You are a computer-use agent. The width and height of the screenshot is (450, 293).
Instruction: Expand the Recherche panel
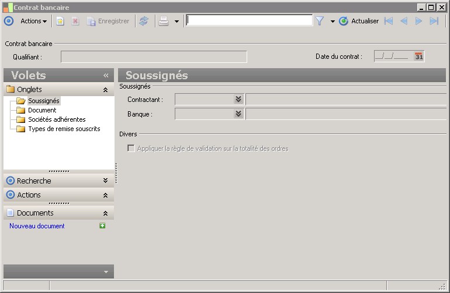pyautogui.click(x=105, y=181)
